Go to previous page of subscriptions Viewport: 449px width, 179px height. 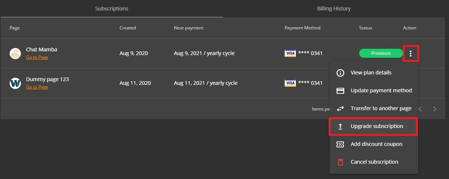click(420, 109)
